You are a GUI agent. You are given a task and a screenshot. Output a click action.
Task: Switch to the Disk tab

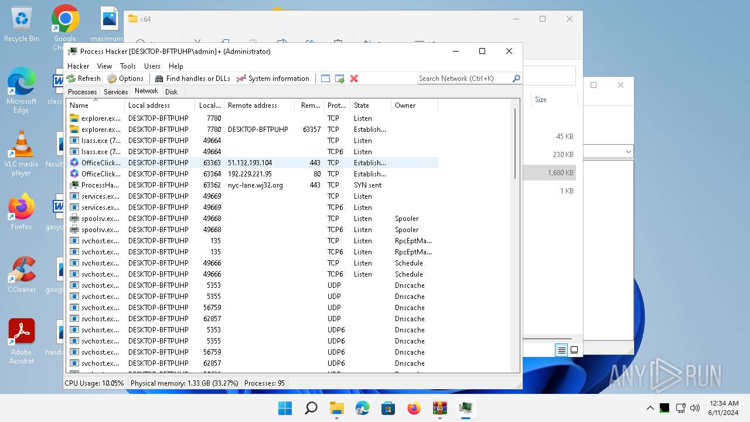click(x=171, y=92)
